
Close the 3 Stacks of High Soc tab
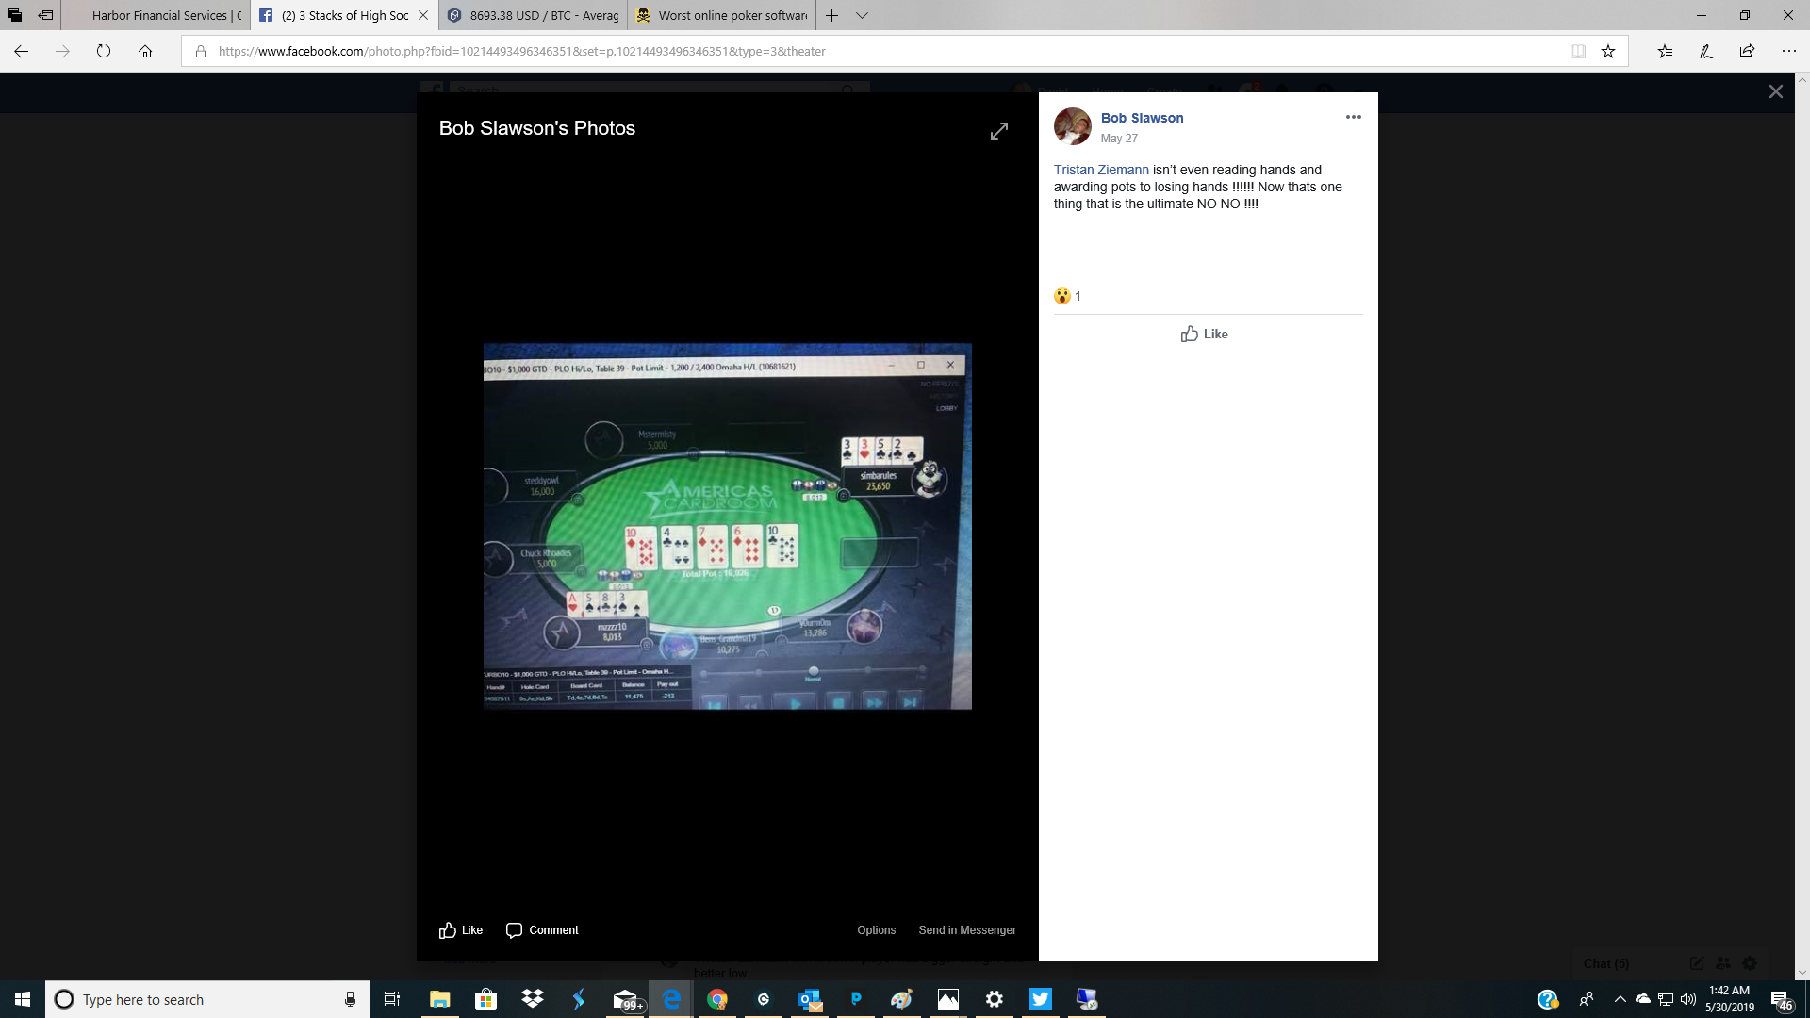coord(423,15)
